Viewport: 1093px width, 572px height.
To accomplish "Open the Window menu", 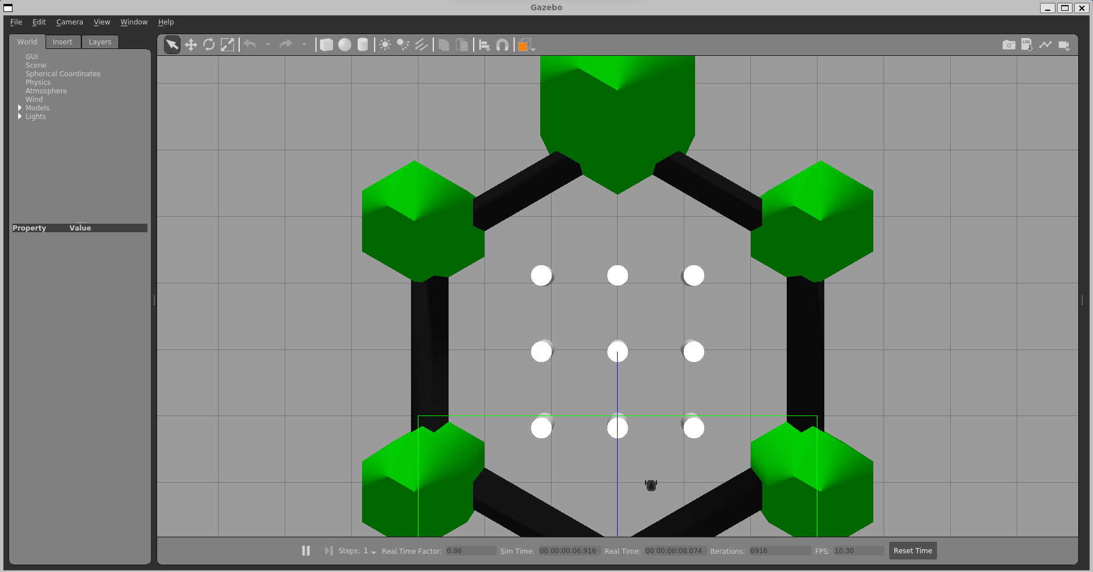I will (134, 22).
